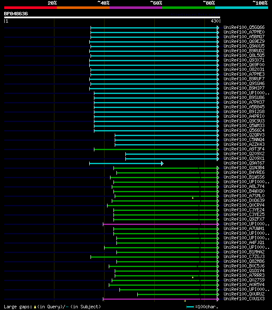Select the UniRef100_Q9AT67 label
The height and width of the screenshot is (310, 272).
coord(244,163)
